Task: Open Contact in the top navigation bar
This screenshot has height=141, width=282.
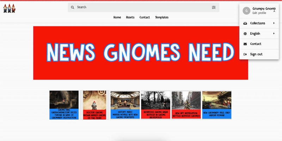Action: point(145,17)
